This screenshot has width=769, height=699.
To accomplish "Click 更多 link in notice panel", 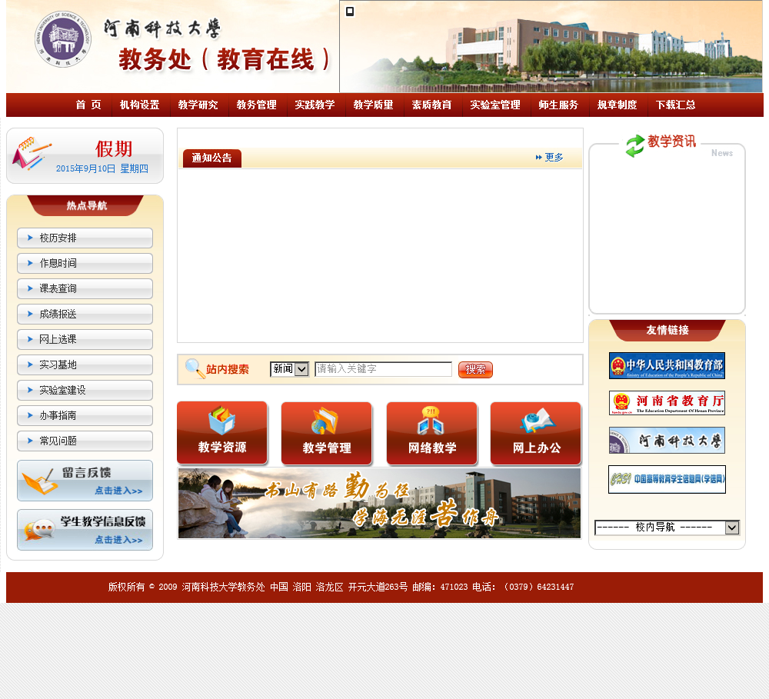I will tap(554, 158).
